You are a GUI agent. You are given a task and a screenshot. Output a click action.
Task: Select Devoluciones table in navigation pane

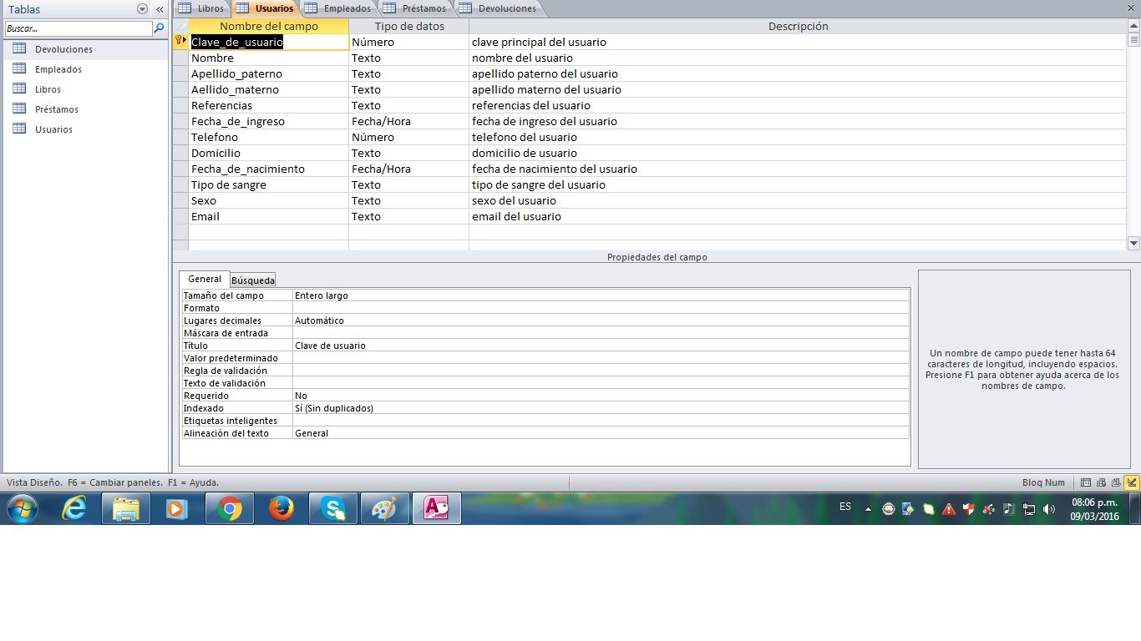[x=63, y=49]
